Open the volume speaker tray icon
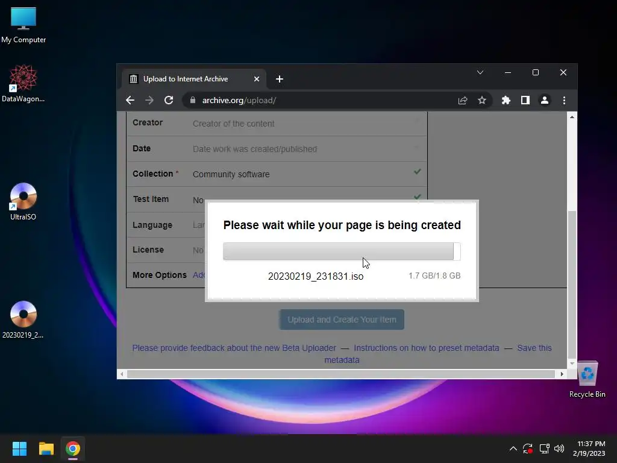 (559, 449)
